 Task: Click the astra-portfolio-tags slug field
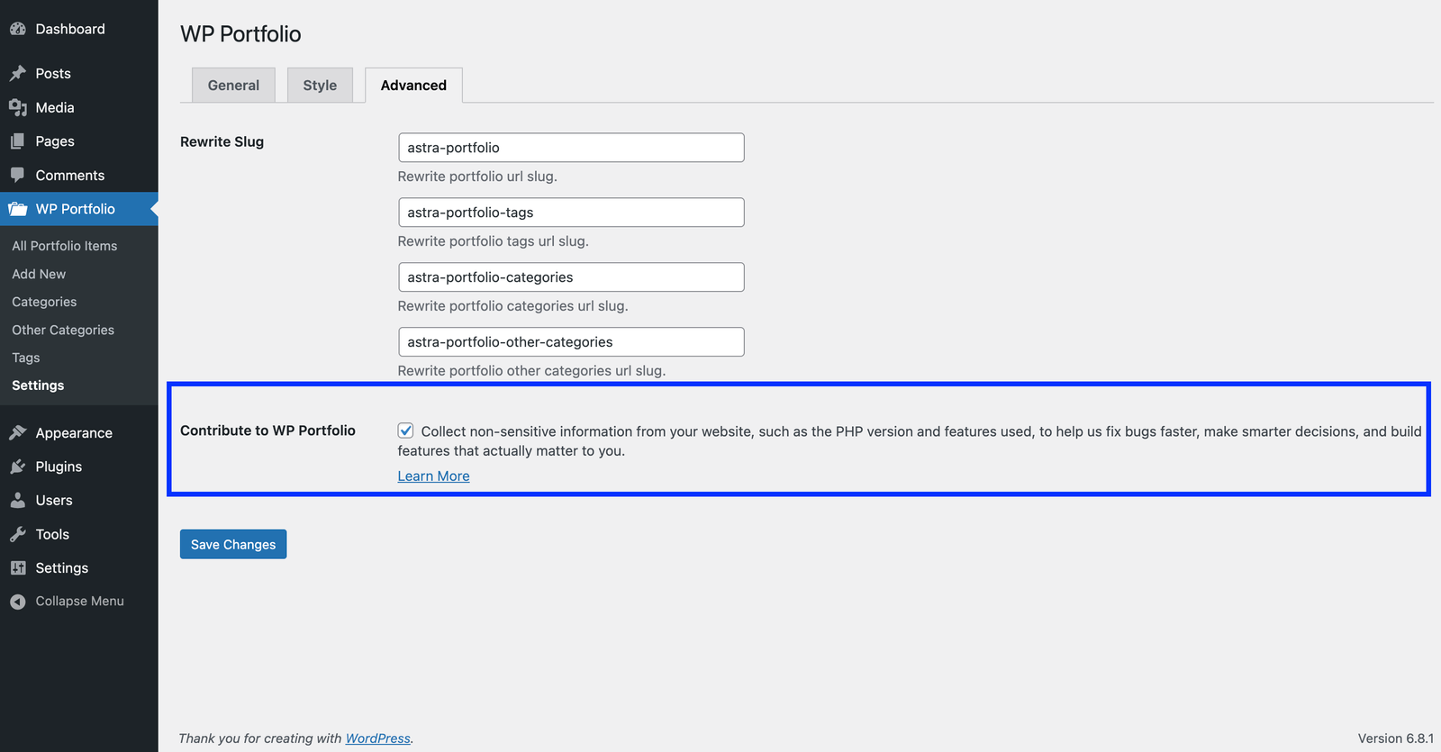pos(571,213)
